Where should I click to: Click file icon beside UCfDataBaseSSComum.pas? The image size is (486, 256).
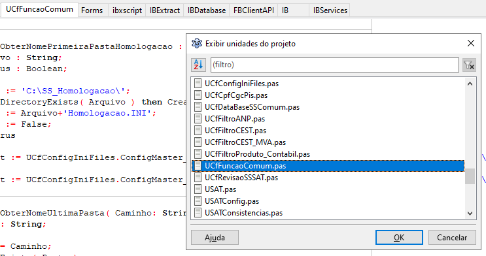point(198,107)
